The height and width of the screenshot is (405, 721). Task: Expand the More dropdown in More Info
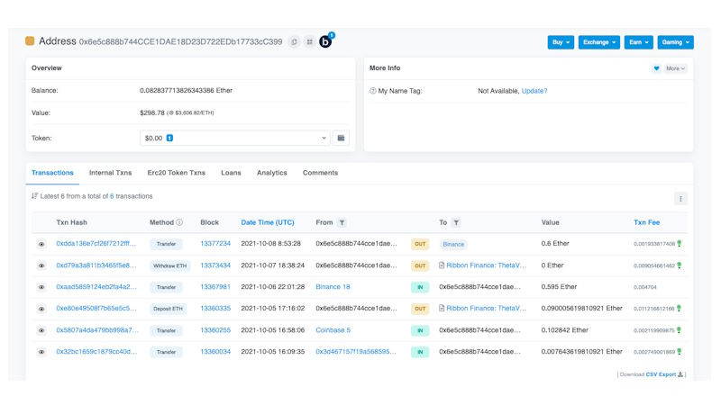(x=675, y=68)
